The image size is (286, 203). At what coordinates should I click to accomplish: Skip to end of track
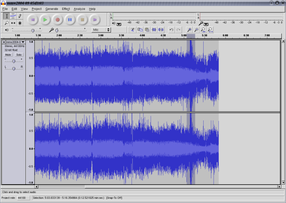95,19
